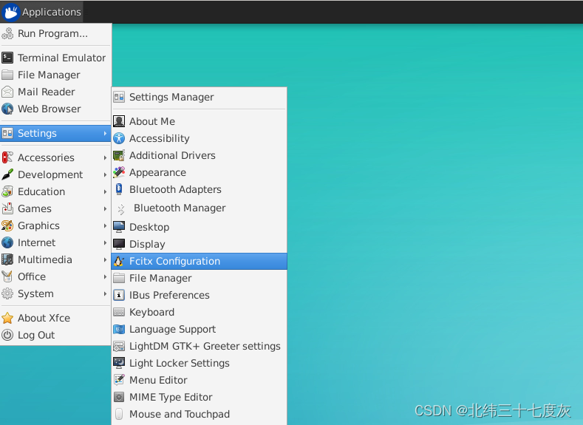
Task: Open Language Support entry
Action: [200, 329]
